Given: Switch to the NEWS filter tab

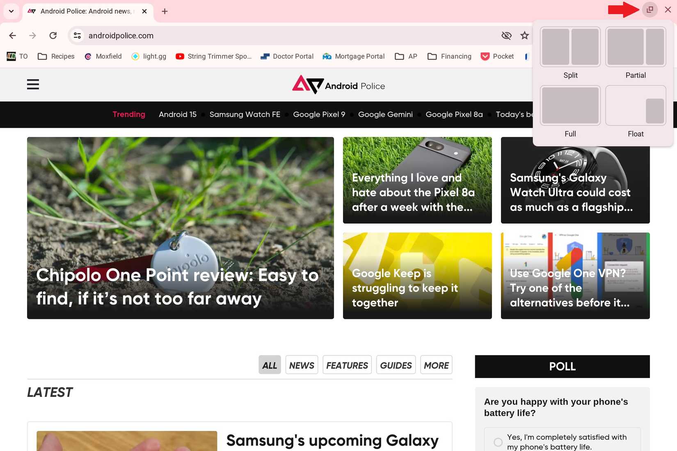Looking at the screenshot, I should pyautogui.click(x=301, y=364).
